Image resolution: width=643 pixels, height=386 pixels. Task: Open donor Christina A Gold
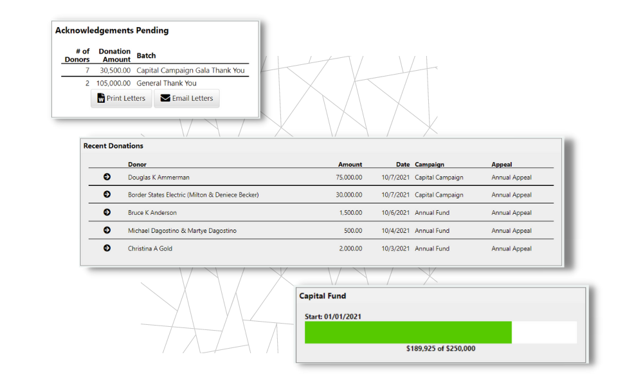(148, 248)
